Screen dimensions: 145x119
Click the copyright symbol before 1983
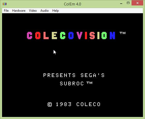50,104
